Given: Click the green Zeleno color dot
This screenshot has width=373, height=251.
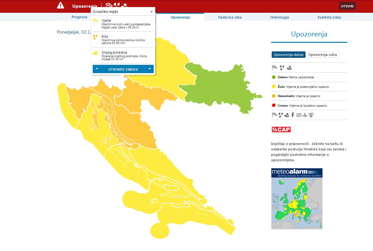Looking at the screenshot, I should point(274,77).
